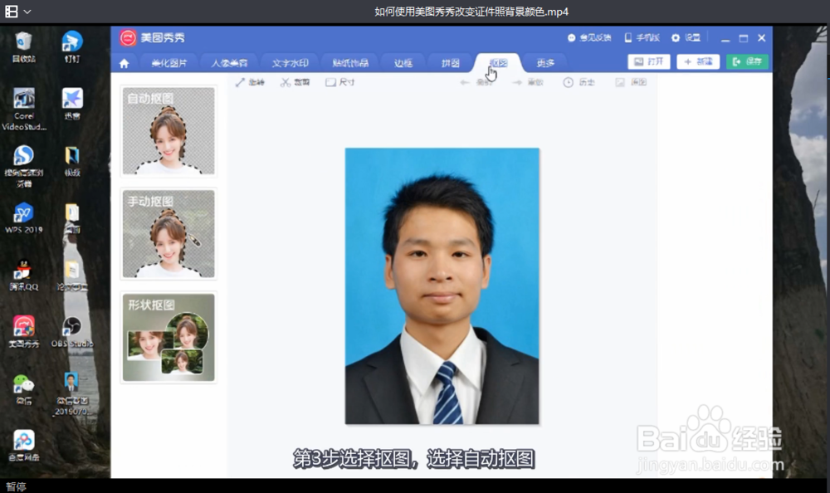Click the 保存 save button
830x493 pixels.
[x=746, y=61]
